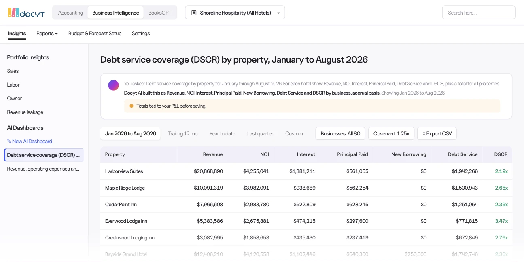Click the DSCR column header
Screen dimensions: 524x262
click(501, 154)
